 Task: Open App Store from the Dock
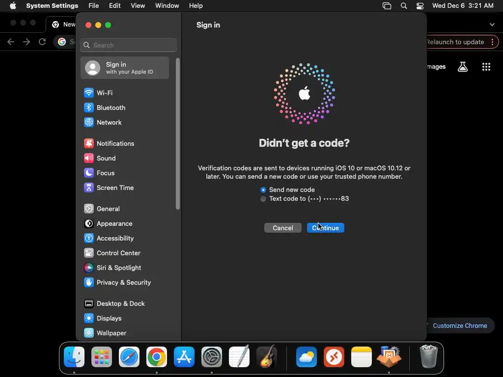point(184,357)
